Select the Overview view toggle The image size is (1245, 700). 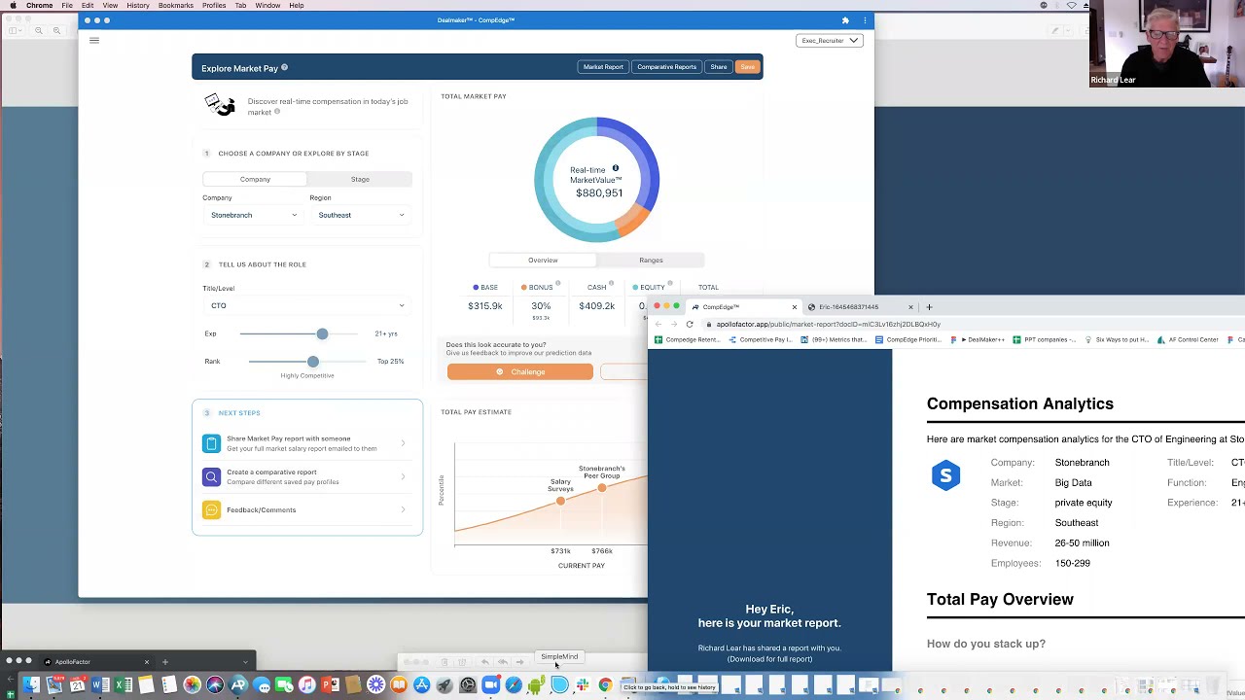tap(543, 261)
